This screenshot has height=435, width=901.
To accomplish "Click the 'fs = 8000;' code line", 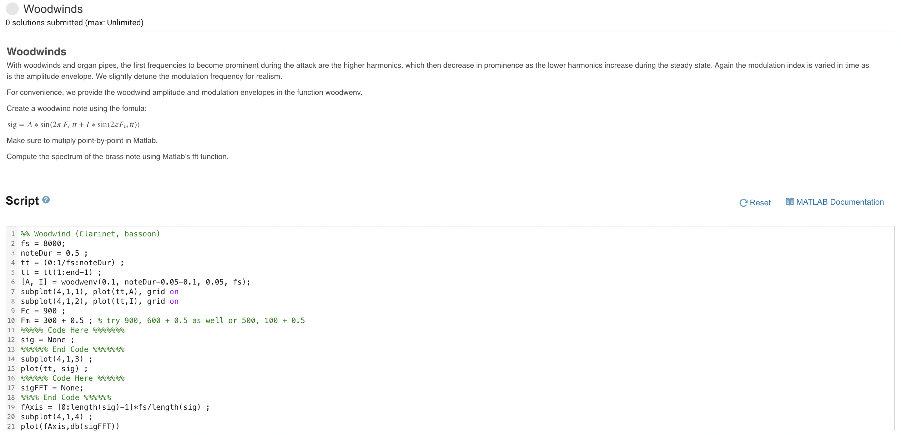I will coord(43,244).
